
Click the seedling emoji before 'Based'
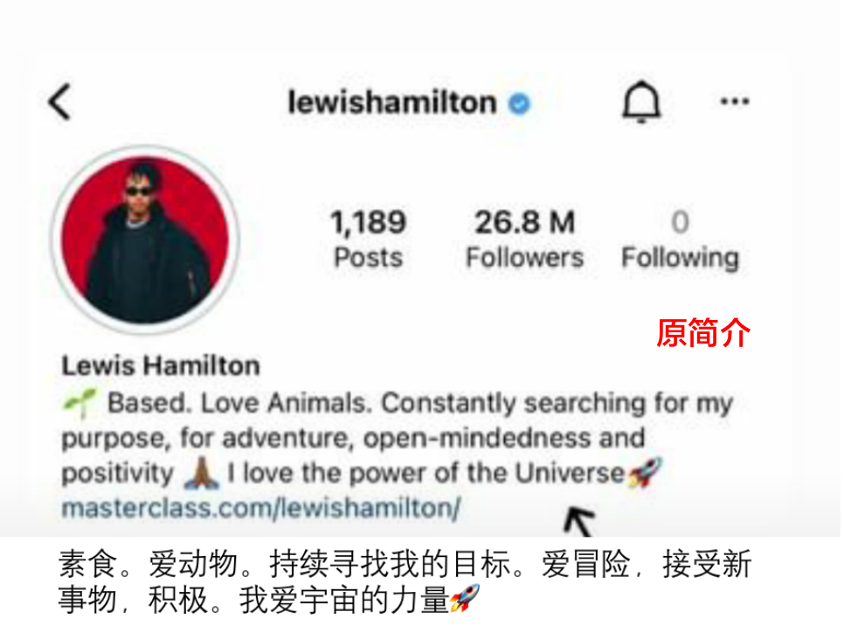pos(80,403)
